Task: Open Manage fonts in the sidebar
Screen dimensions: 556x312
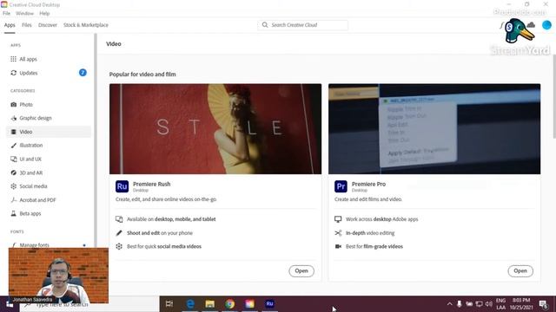Action: [x=34, y=244]
